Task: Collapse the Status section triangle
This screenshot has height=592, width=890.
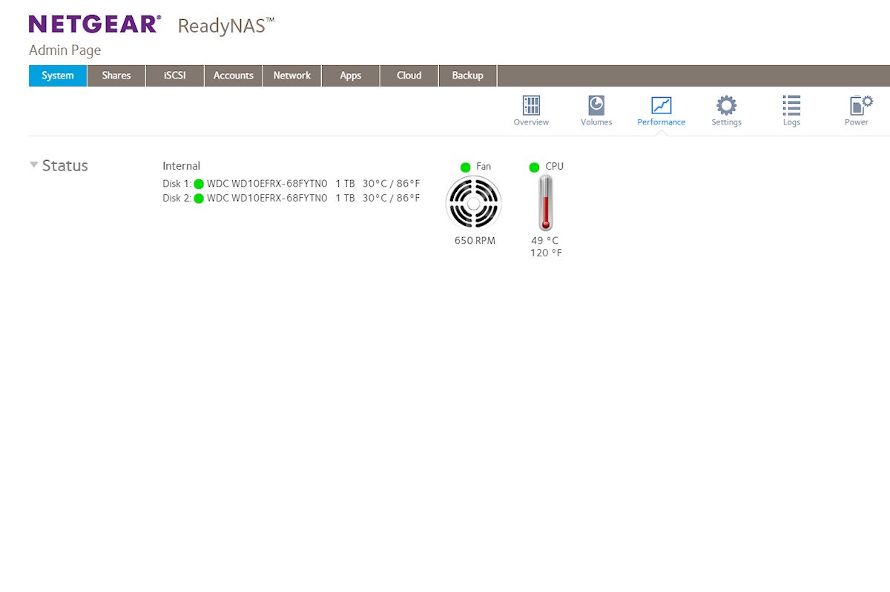Action: [x=34, y=165]
